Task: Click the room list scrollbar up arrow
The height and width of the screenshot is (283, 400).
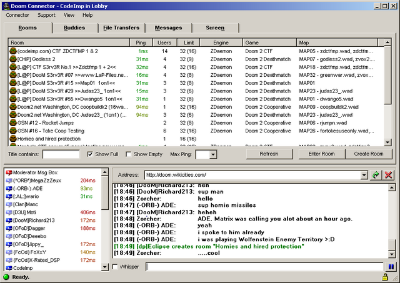Action: point(387,42)
